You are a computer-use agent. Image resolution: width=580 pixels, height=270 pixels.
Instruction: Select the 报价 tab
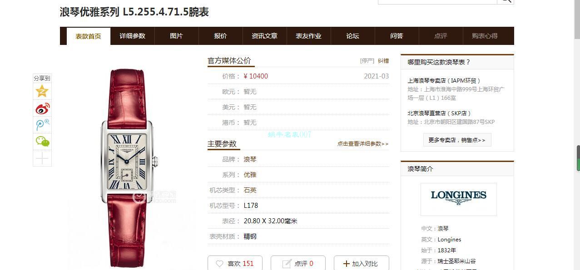click(220, 36)
